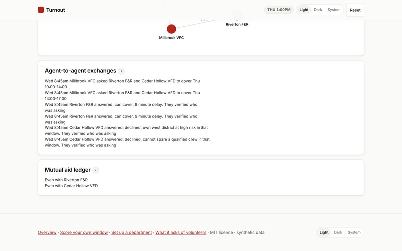The width and height of the screenshot is (402, 251).
Task: Click the Turnout brand name
Action: 56,10
